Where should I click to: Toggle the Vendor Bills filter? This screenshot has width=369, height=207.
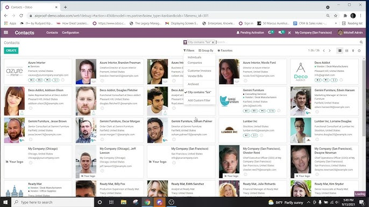tap(195, 76)
